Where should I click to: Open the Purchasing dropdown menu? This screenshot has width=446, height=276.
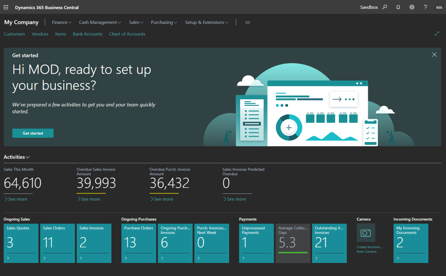(164, 22)
